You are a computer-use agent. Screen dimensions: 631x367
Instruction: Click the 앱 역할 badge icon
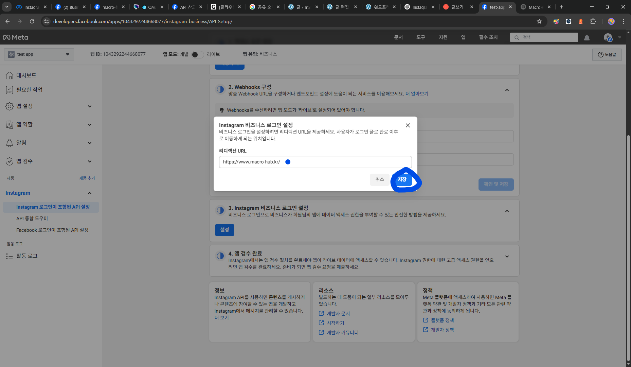[10, 124]
